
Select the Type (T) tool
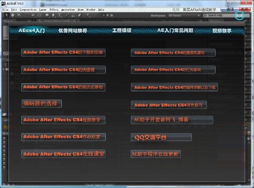(x=59, y=15)
